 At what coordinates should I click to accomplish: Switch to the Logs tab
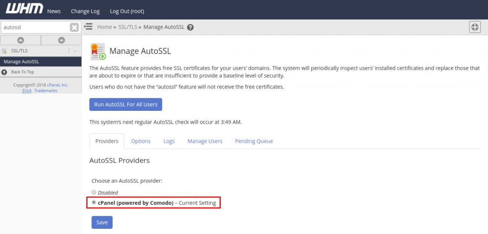(169, 141)
